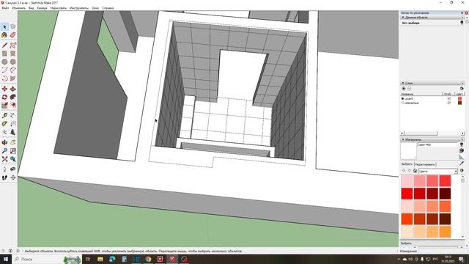This screenshot has height=264, width=469.
Task: Choose the Zoom magnifier tool
Action: (4, 151)
